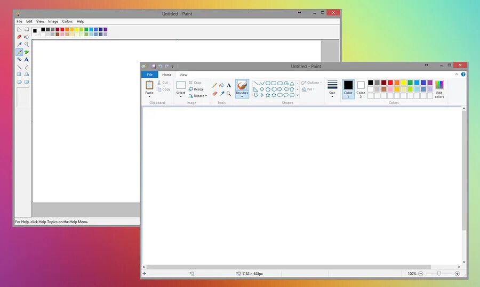Open Edit menu in classic Paint window
The image size is (480, 287).
point(29,21)
